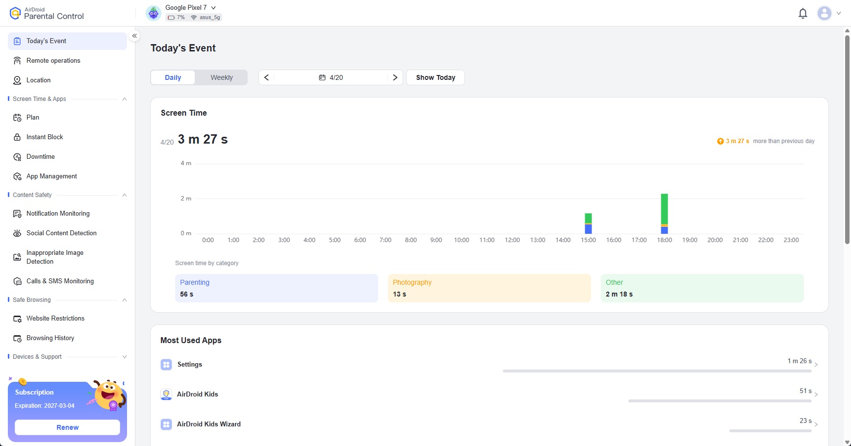
Task: Switch to the Daily tab
Action: 173,77
